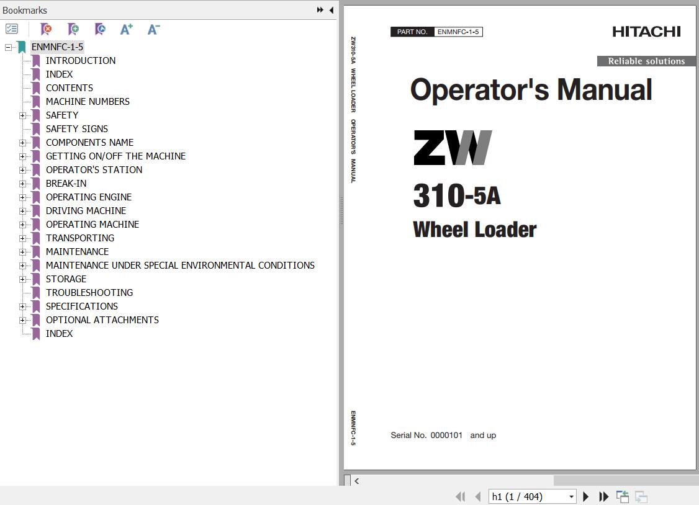Open the TRANSPORTING bookmark
Image resolution: width=699 pixels, height=505 pixels.
coord(80,238)
